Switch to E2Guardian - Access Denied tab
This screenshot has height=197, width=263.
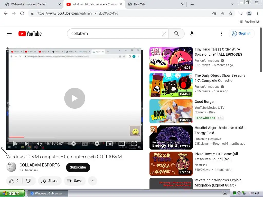tap(29, 4)
